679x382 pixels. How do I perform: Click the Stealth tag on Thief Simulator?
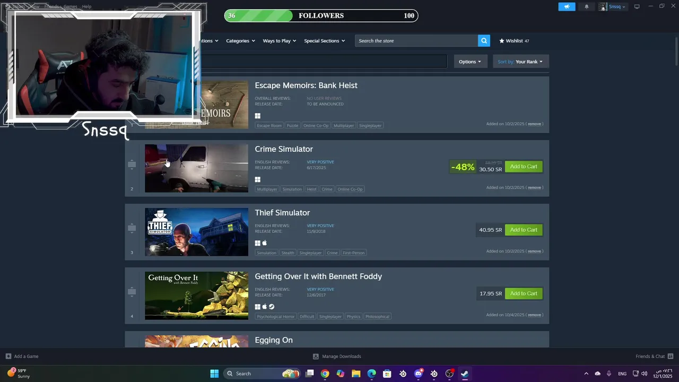pyautogui.click(x=288, y=253)
